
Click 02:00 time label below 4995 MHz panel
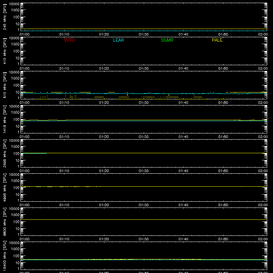[263, 205]
